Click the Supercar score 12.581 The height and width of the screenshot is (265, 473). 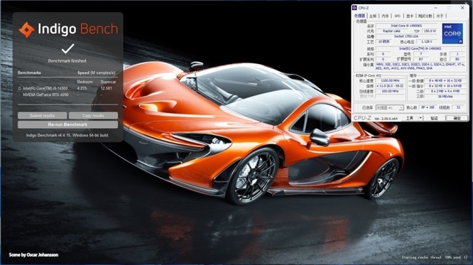[x=106, y=88]
